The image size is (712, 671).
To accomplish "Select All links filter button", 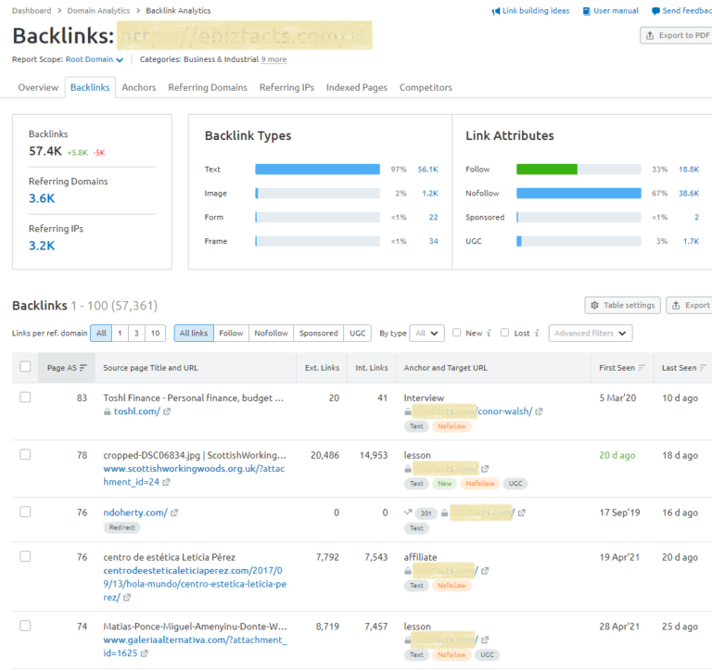I will [x=194, y=334].
